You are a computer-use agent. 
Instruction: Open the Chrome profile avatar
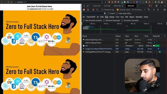pos(162,2)
